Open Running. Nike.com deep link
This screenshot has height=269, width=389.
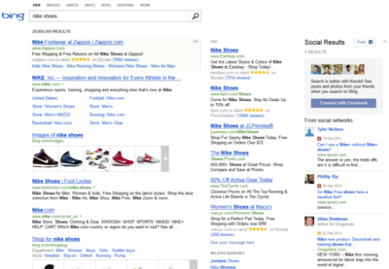click(107, 114)
